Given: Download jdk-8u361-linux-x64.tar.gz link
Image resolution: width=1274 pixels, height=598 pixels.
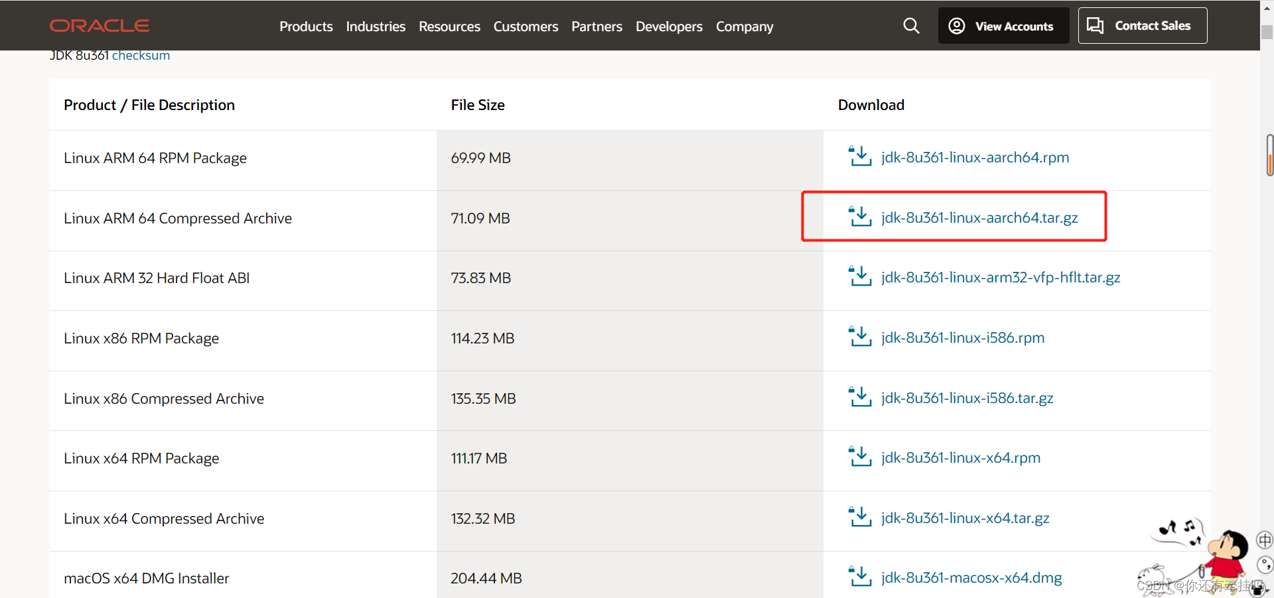Looking at the screenshot, I should [965, 518].
